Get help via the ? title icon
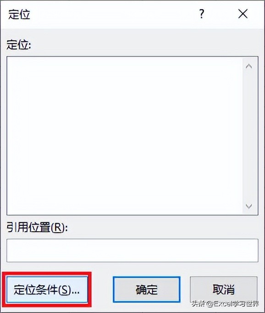The height and width of the screenshot is (313, 265). point(202,14)
